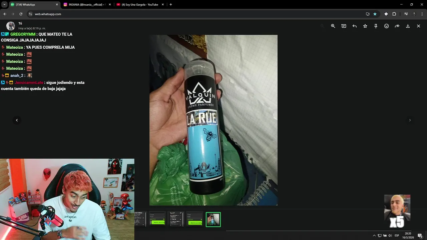The height and width of the screenshot is (240, 427).
Task: React with the emoji smiley icon
Action: [386, 26]
